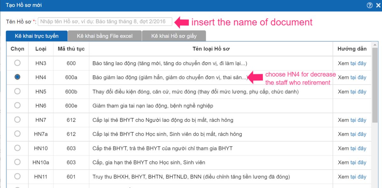Open the 'tại đây' guide link for HN5
382x188 pixels.
pyautogui.click(x=358, y=92)
